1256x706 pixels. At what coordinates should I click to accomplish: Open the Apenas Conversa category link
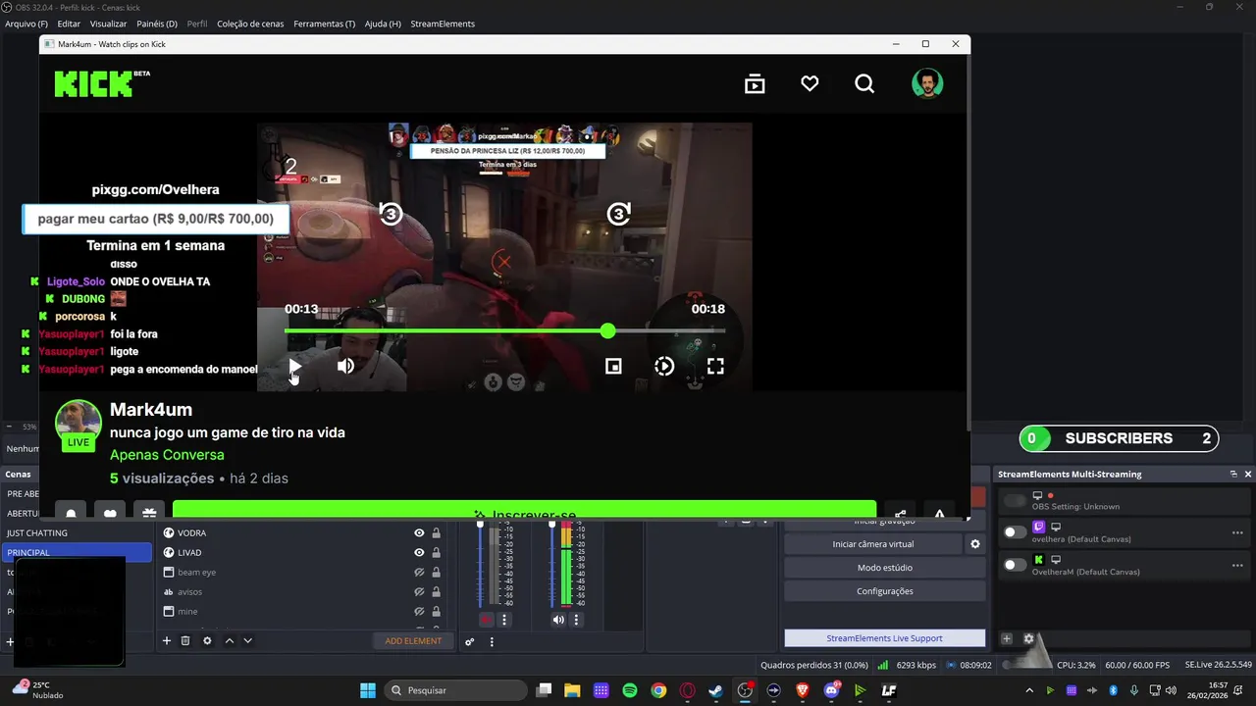167,455
